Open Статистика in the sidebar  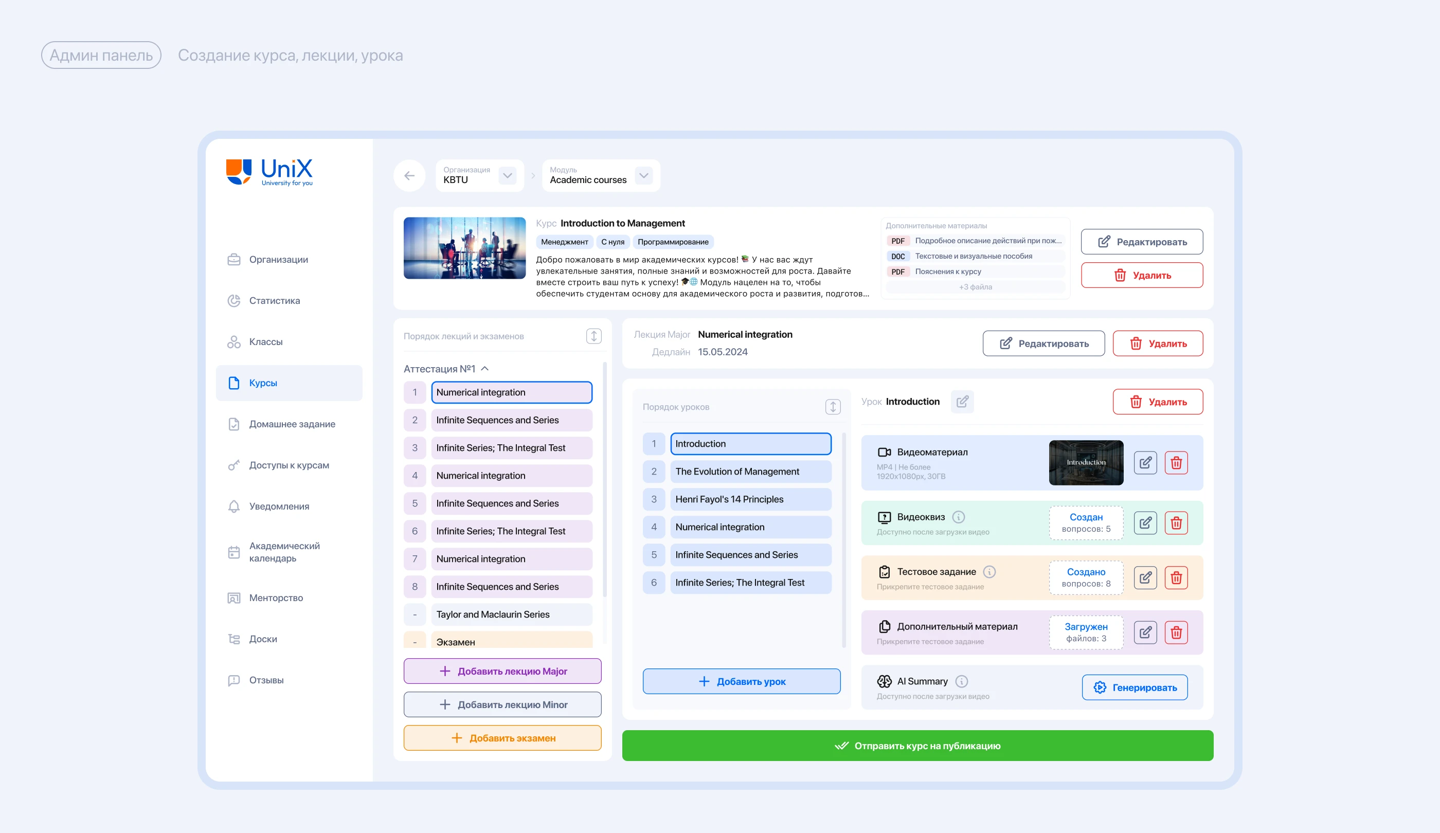[x=274, y=300]
